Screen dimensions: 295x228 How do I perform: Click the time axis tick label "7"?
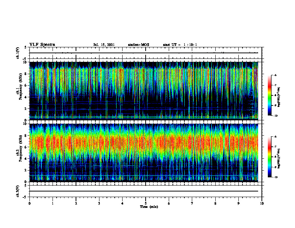point(192,203)
